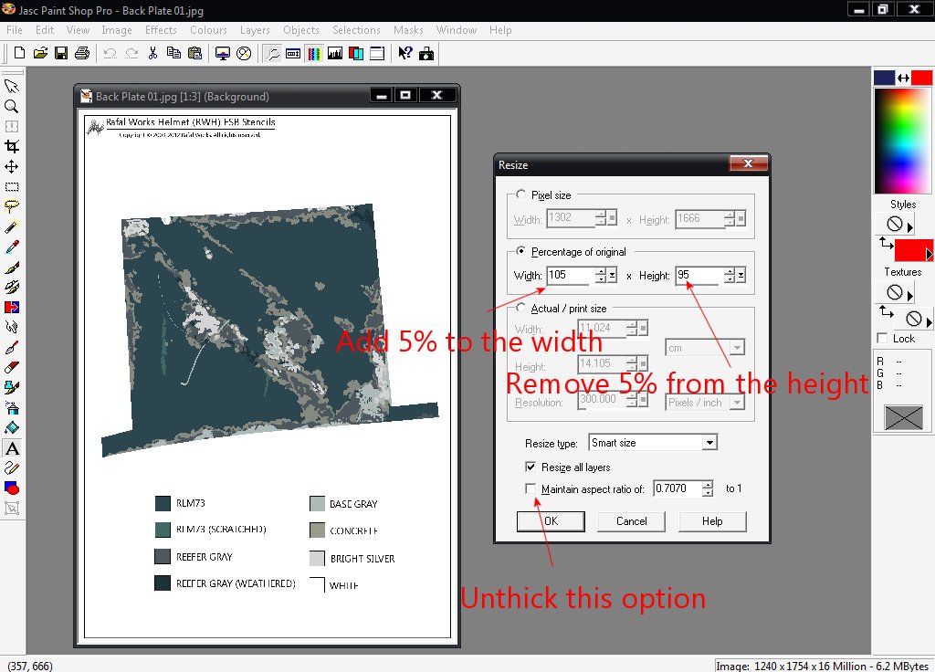Select the Clone Brush tool
The image size is (935, 672).
[x=11, y=288]
